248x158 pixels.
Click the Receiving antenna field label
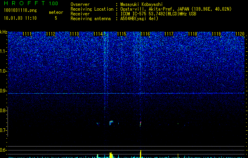tap(91, 19)
